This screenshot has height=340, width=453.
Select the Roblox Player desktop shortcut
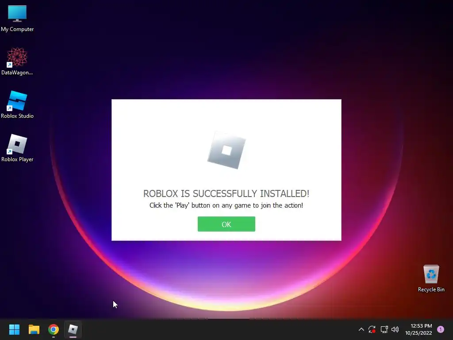17,148
